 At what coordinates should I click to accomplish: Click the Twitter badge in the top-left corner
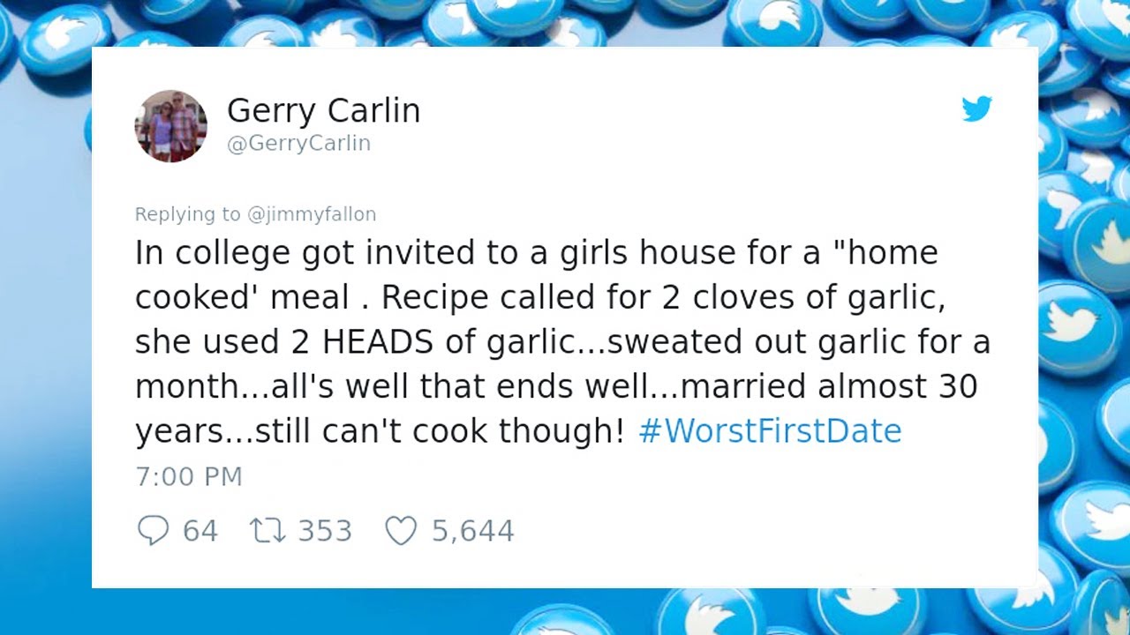(62, 37)
